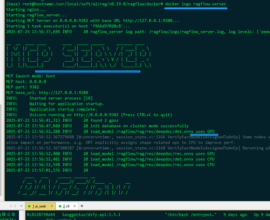
Task: Click the "Started server process [18]" line
Action: pyautogui.click(x=49, y=98)
